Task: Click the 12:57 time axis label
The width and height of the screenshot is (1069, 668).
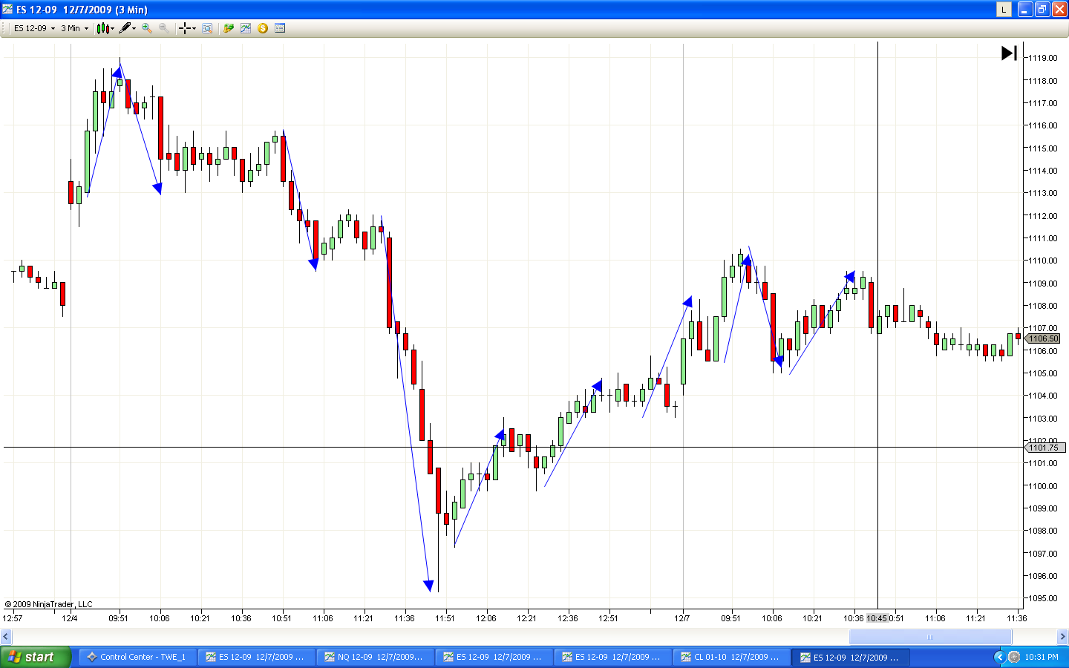Action: (13, 618)
